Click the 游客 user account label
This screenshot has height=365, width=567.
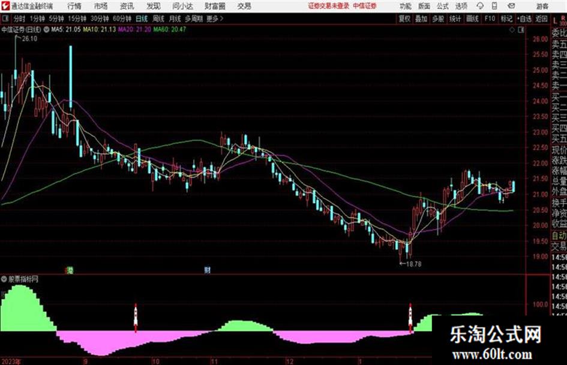pyautogui.click(x=542, y=6)
